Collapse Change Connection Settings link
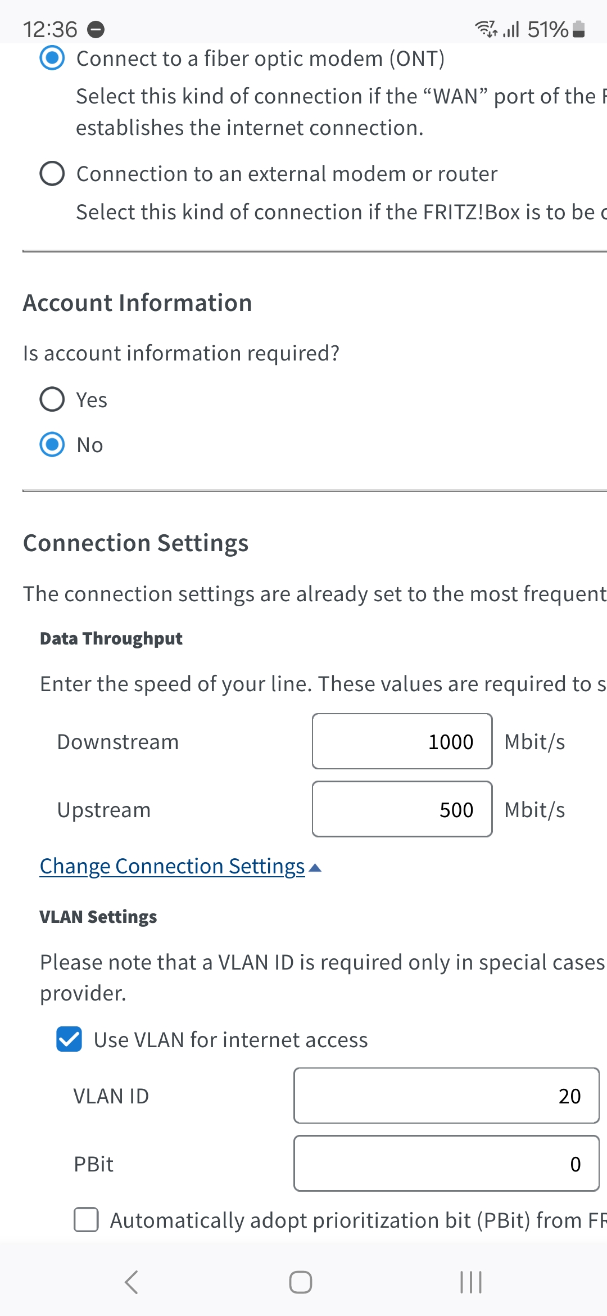This screenshot has width=607, height=1316. (172, 867)
